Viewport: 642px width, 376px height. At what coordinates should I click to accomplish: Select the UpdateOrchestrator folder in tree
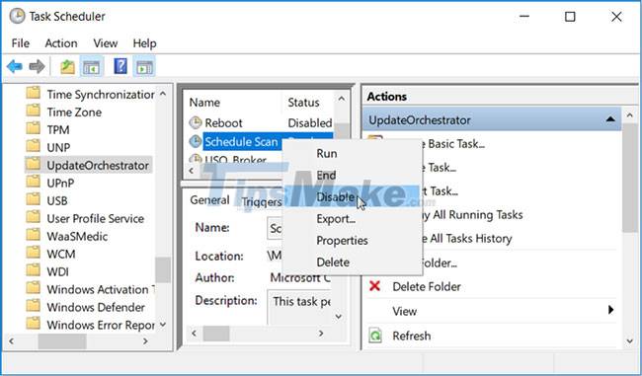(98, 165)
